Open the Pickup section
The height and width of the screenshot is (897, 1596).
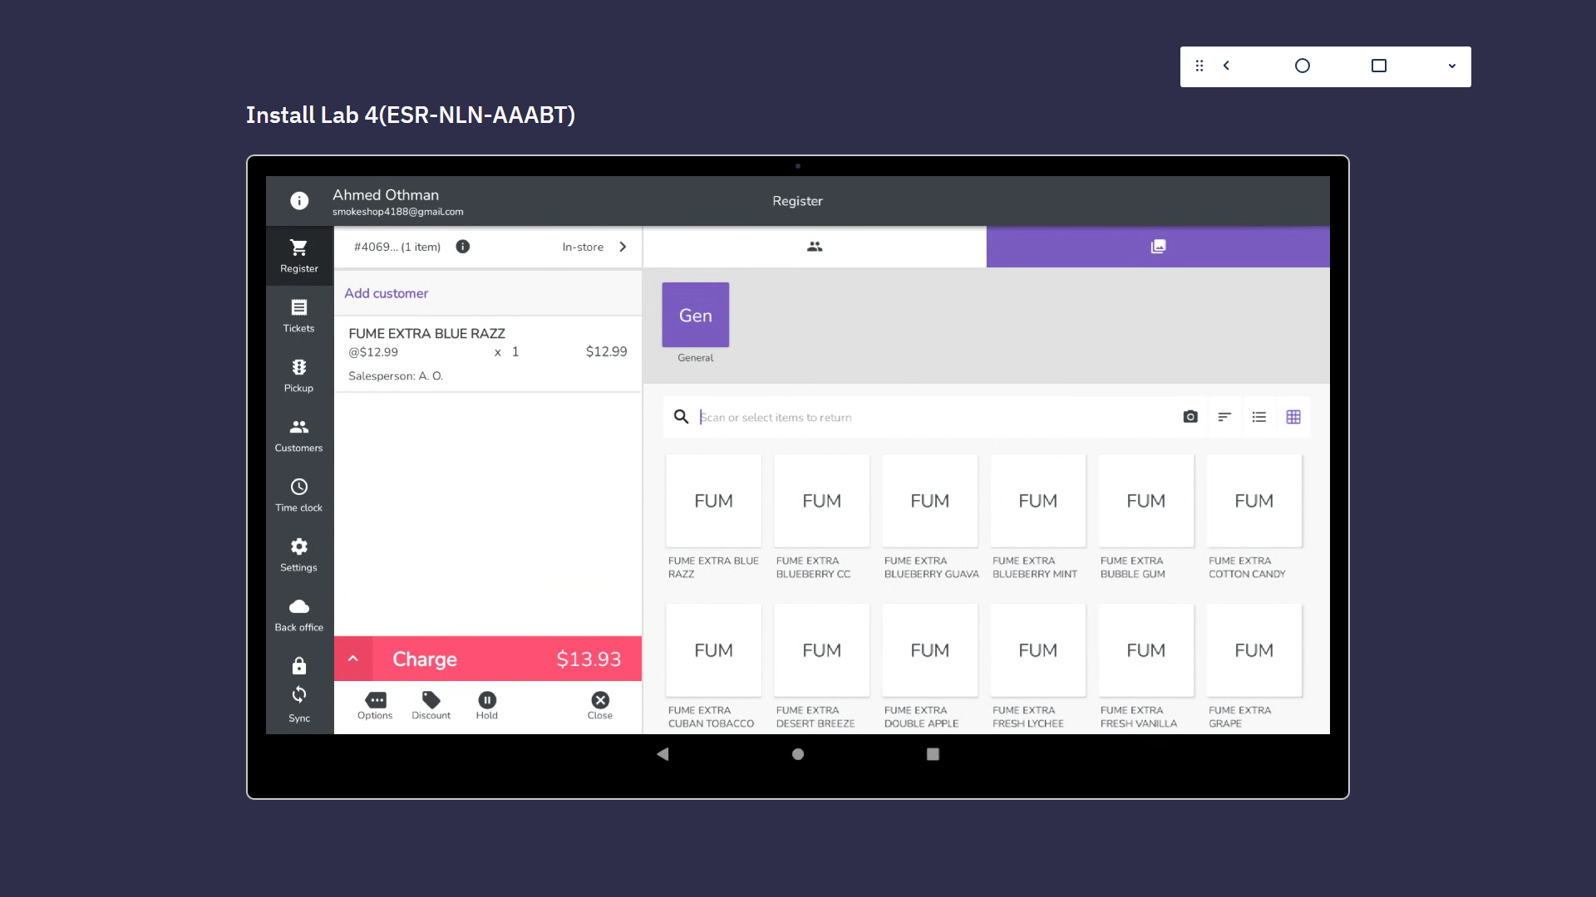298,375
